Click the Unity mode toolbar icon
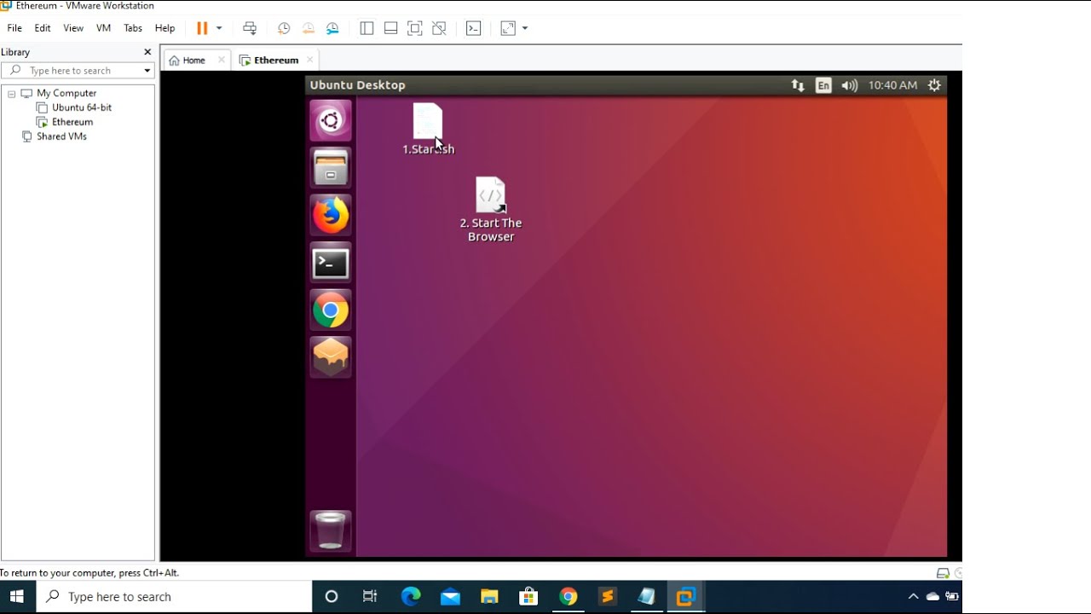 [x=439, y=28]
